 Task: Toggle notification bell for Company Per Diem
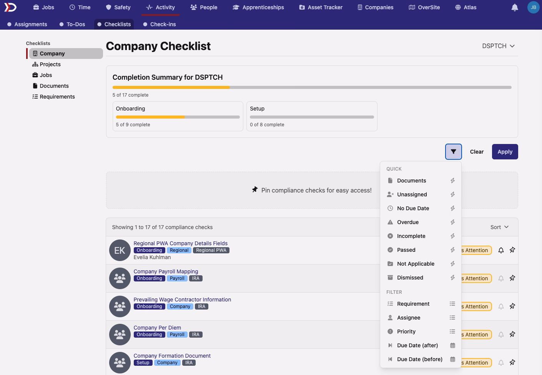[501, 335]
